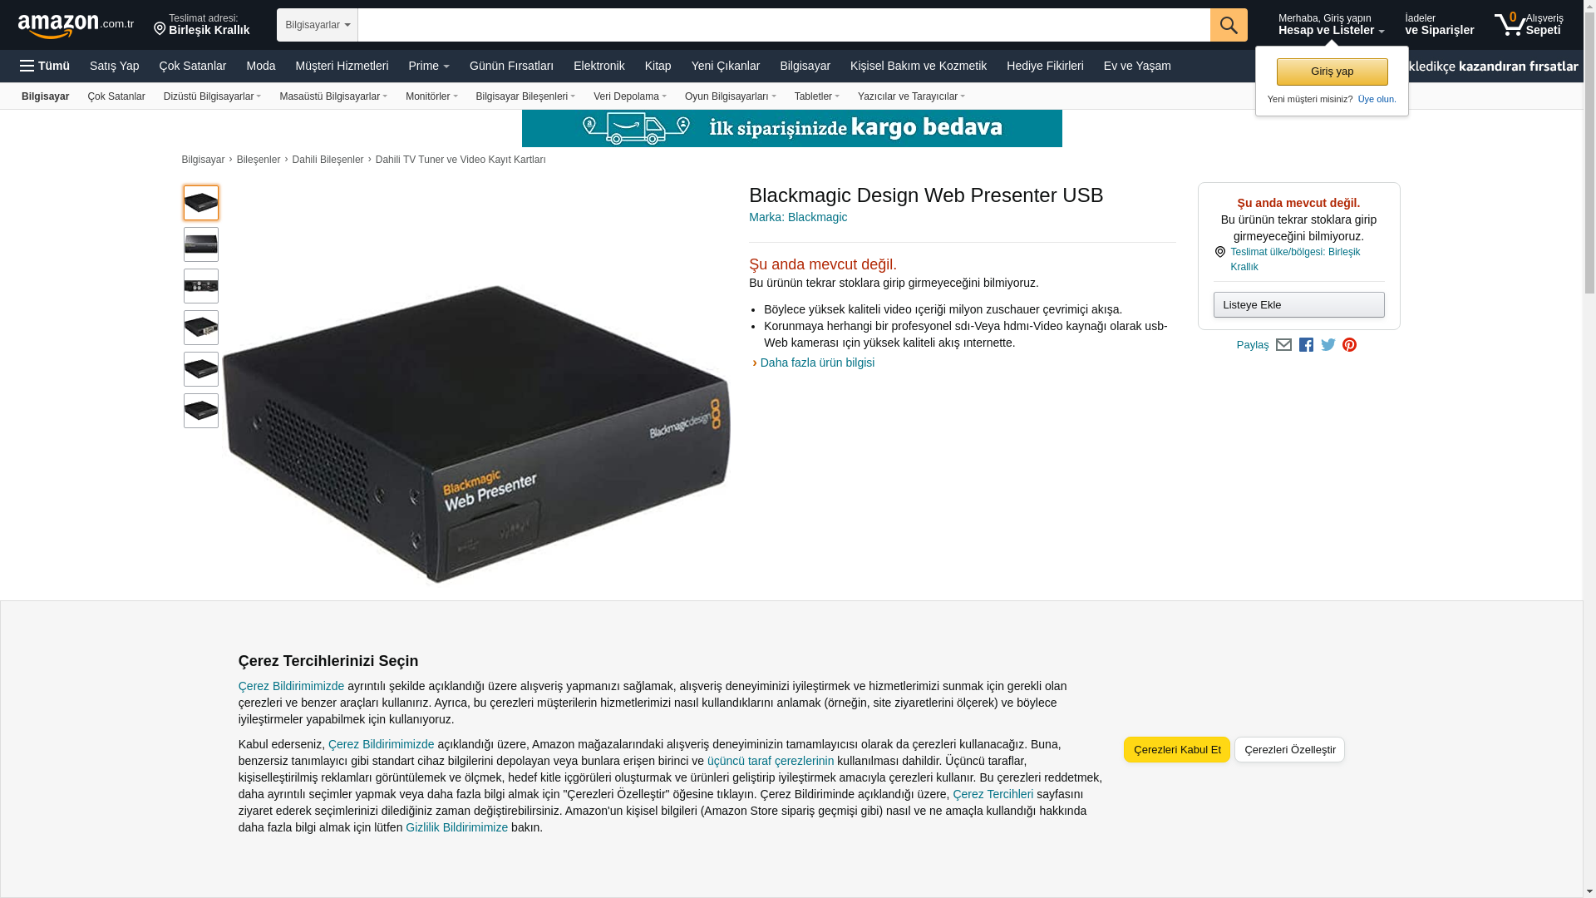Share product via email icon
1596x898 pixels.
pyautogui.click(x=1283, y=345)
